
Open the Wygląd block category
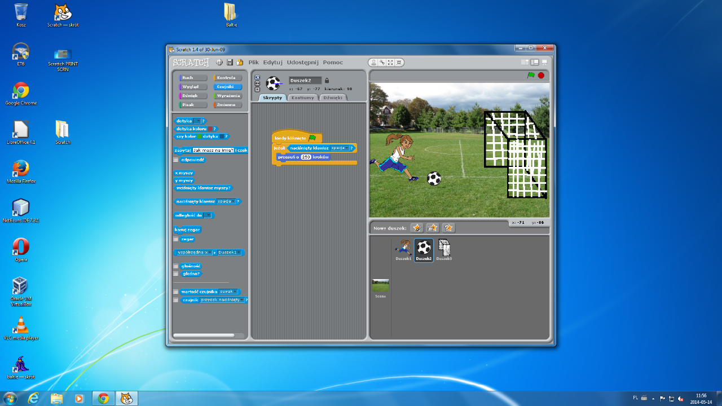(193, 87)
